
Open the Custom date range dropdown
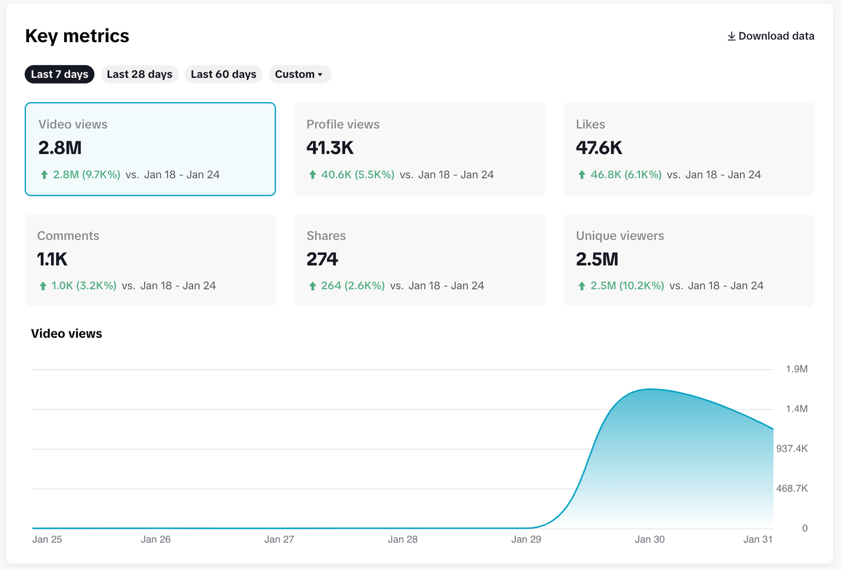point(300,74)
